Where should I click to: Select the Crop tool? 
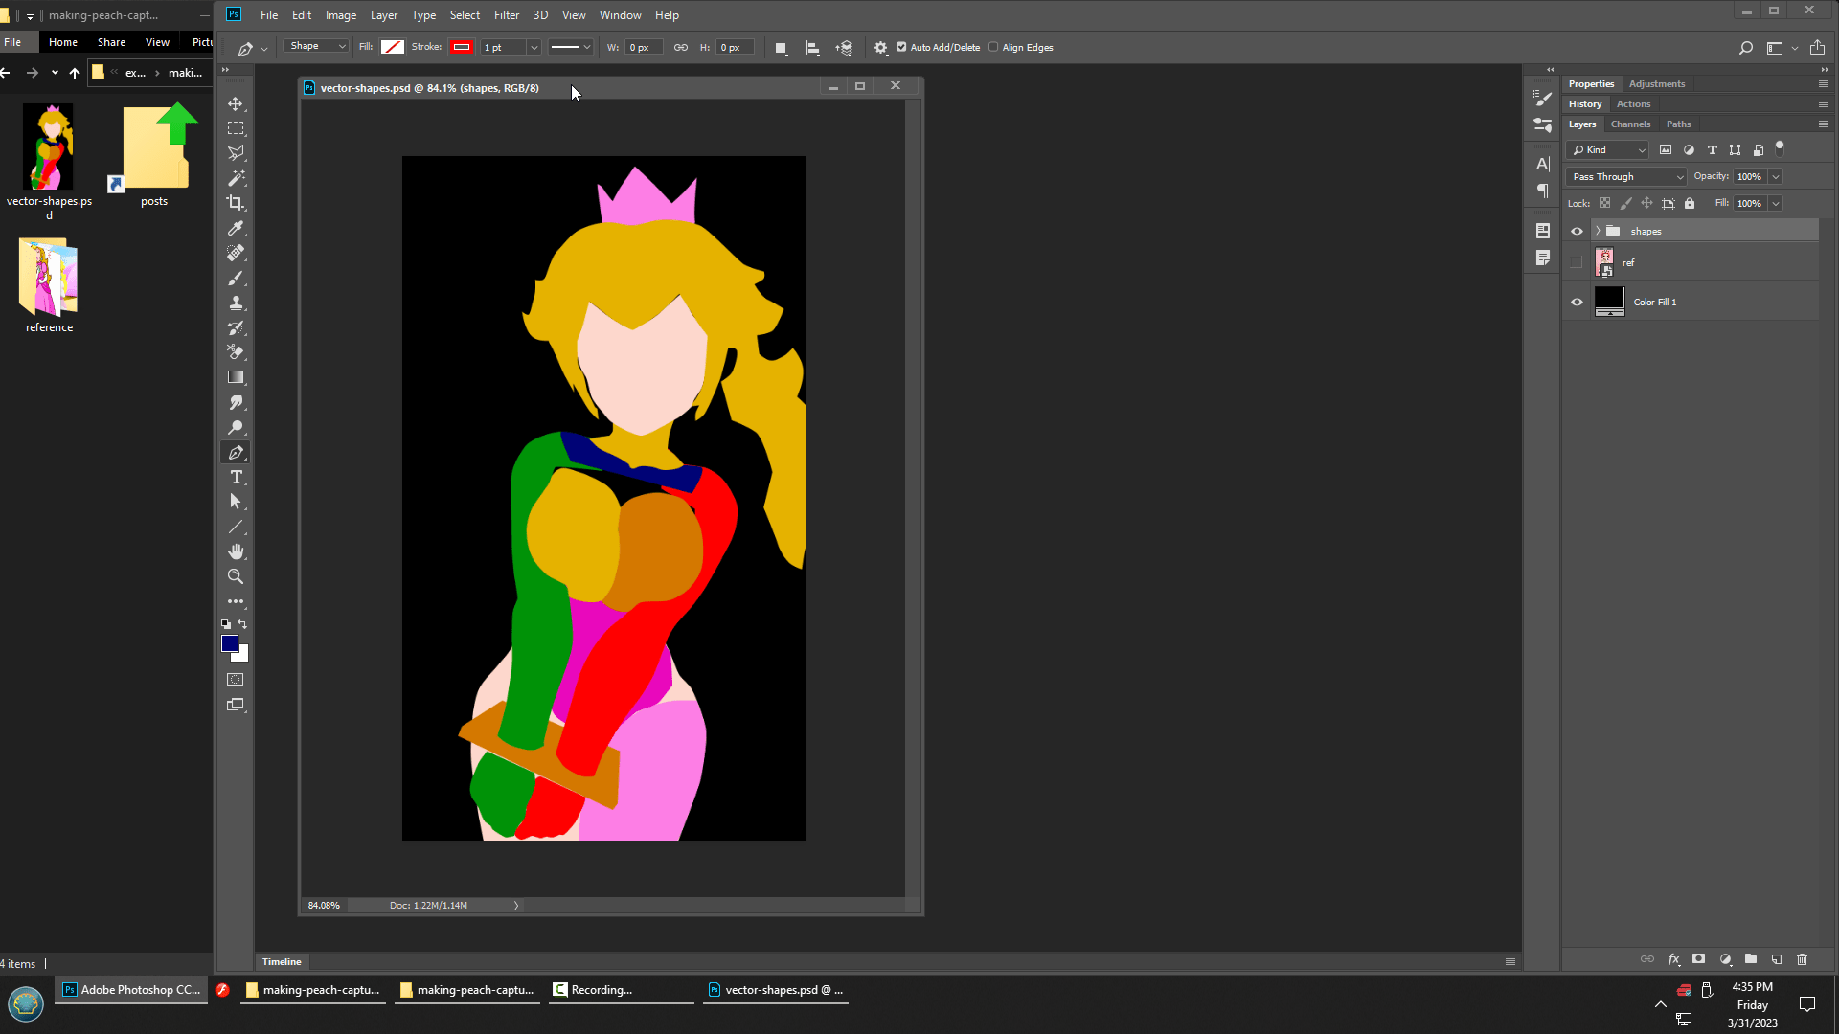[x=236, y=203]
